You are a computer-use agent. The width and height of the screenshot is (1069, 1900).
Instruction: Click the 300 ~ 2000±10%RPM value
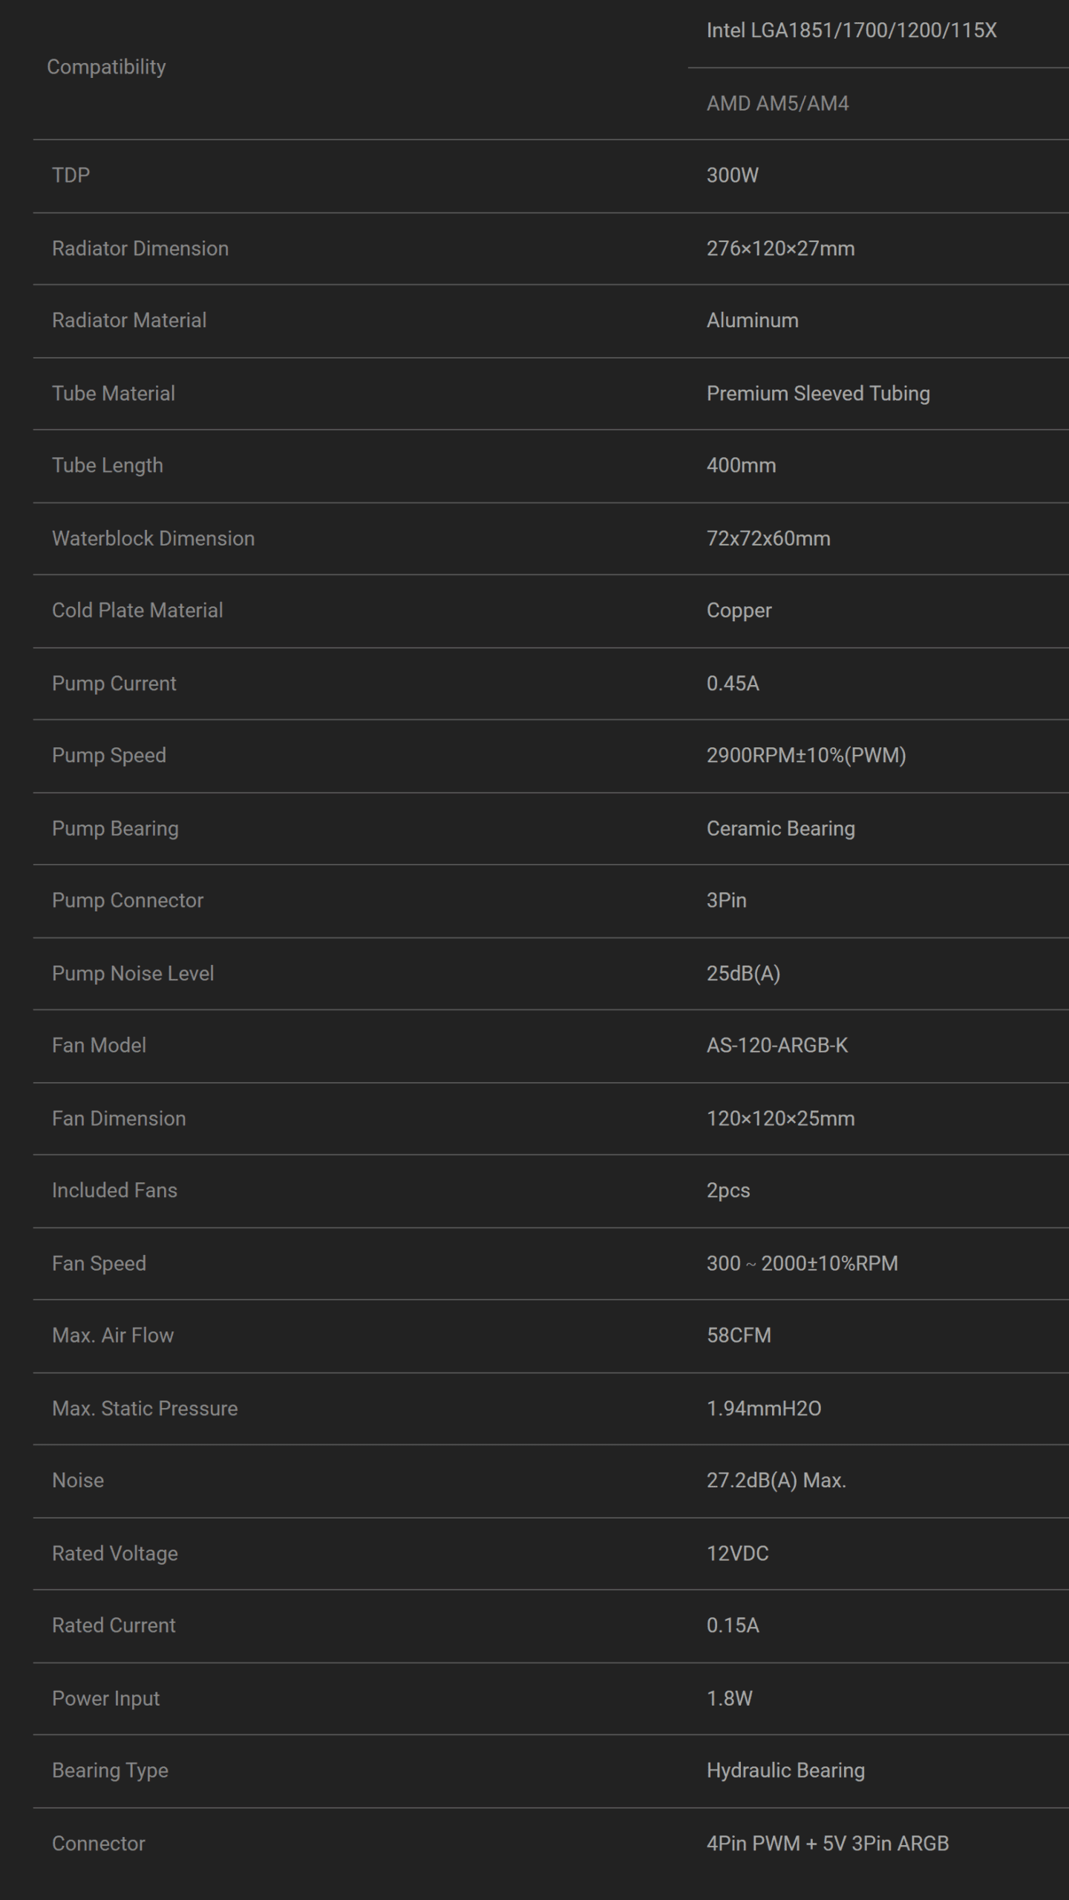(802, 1263)
